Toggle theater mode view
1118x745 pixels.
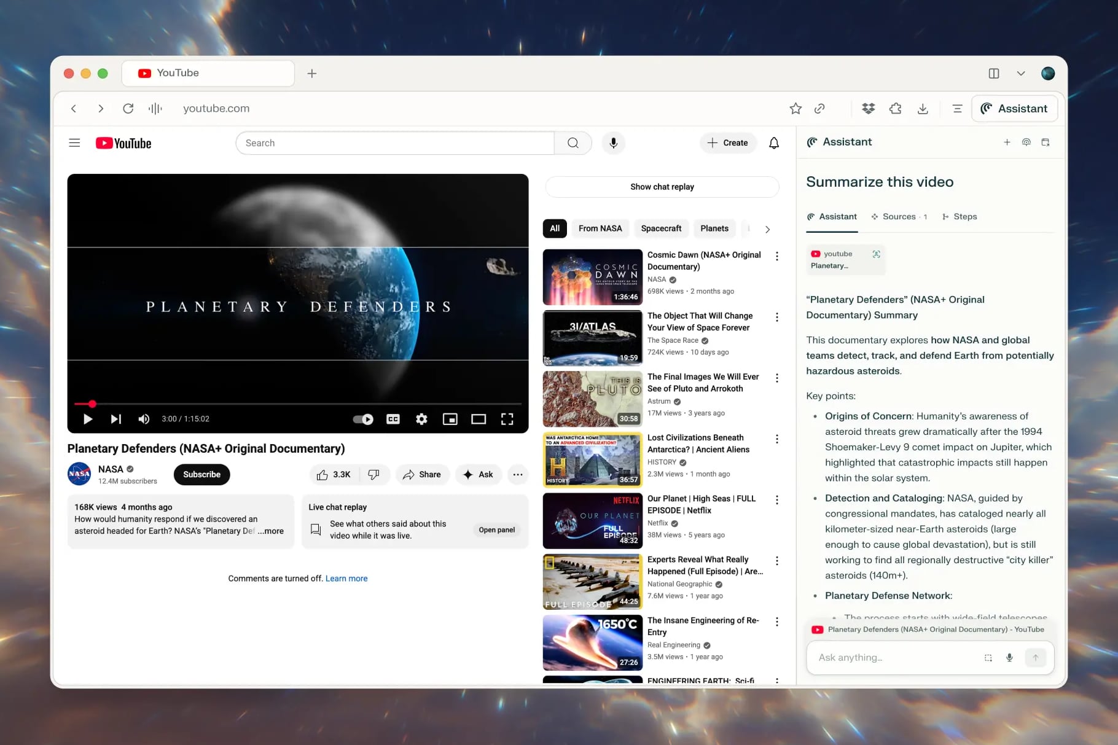[478, 419]
